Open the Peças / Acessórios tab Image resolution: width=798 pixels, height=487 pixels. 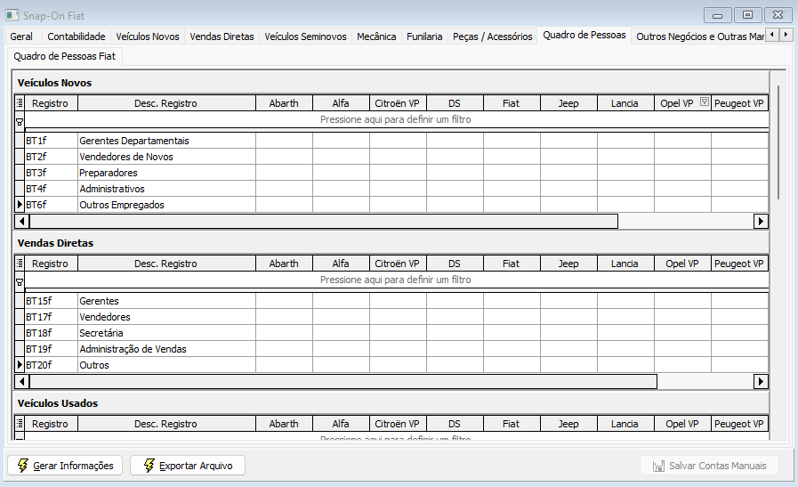click(x=493, y=37)
